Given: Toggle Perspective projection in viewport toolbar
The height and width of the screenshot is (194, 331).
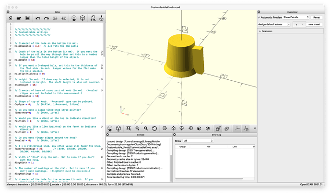Looking at the screenshot, I should [x=218, y=129].
